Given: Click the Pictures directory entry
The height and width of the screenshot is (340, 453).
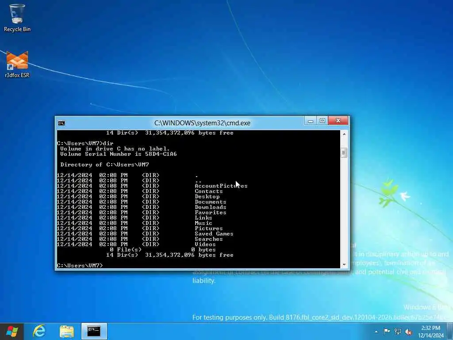Looking at the screenshot, I should pos(209,228).
